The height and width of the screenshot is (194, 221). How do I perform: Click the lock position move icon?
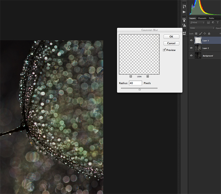(x=205, y=33)
